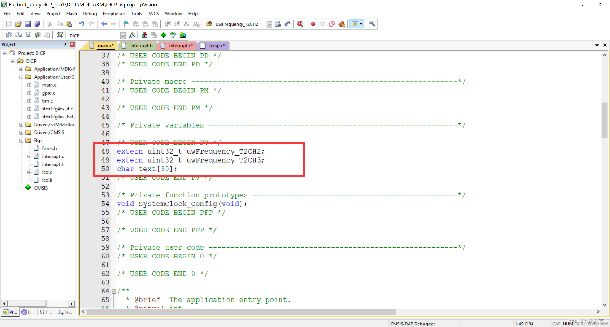The image size is (610, 327).
Task: Open Options for Target settings
Action: 132,35
